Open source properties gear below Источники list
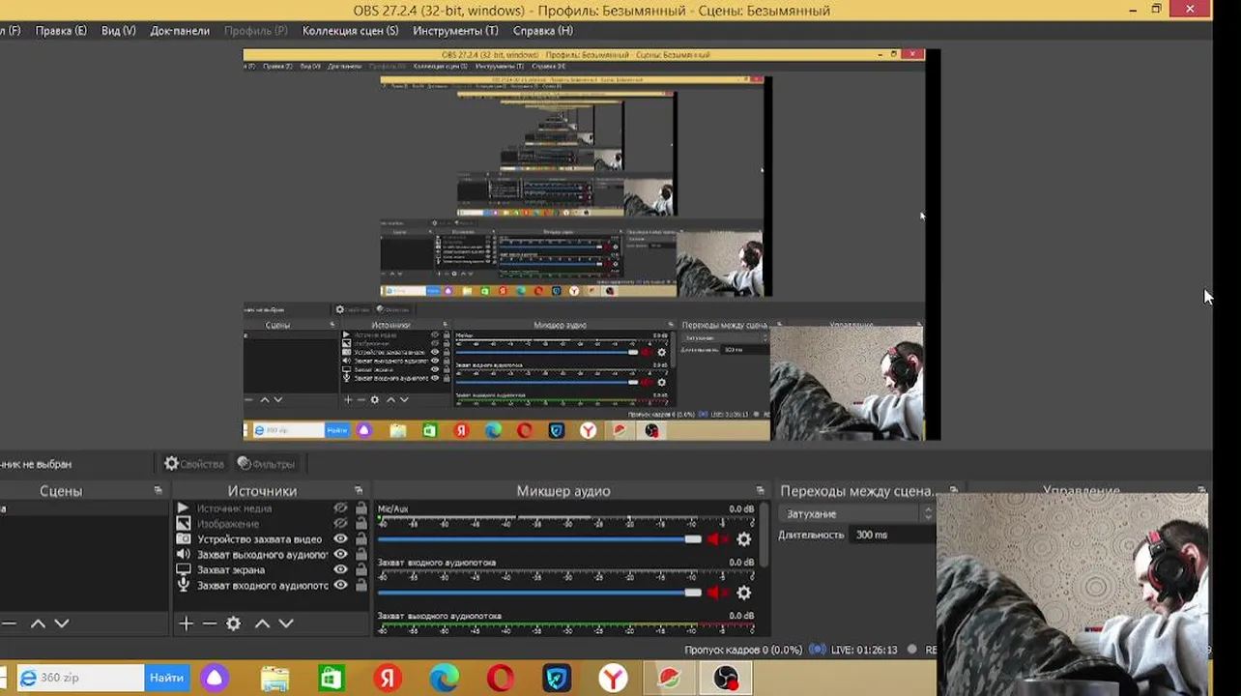Viewport: 1241px width, 696px height. click(233, 623)
